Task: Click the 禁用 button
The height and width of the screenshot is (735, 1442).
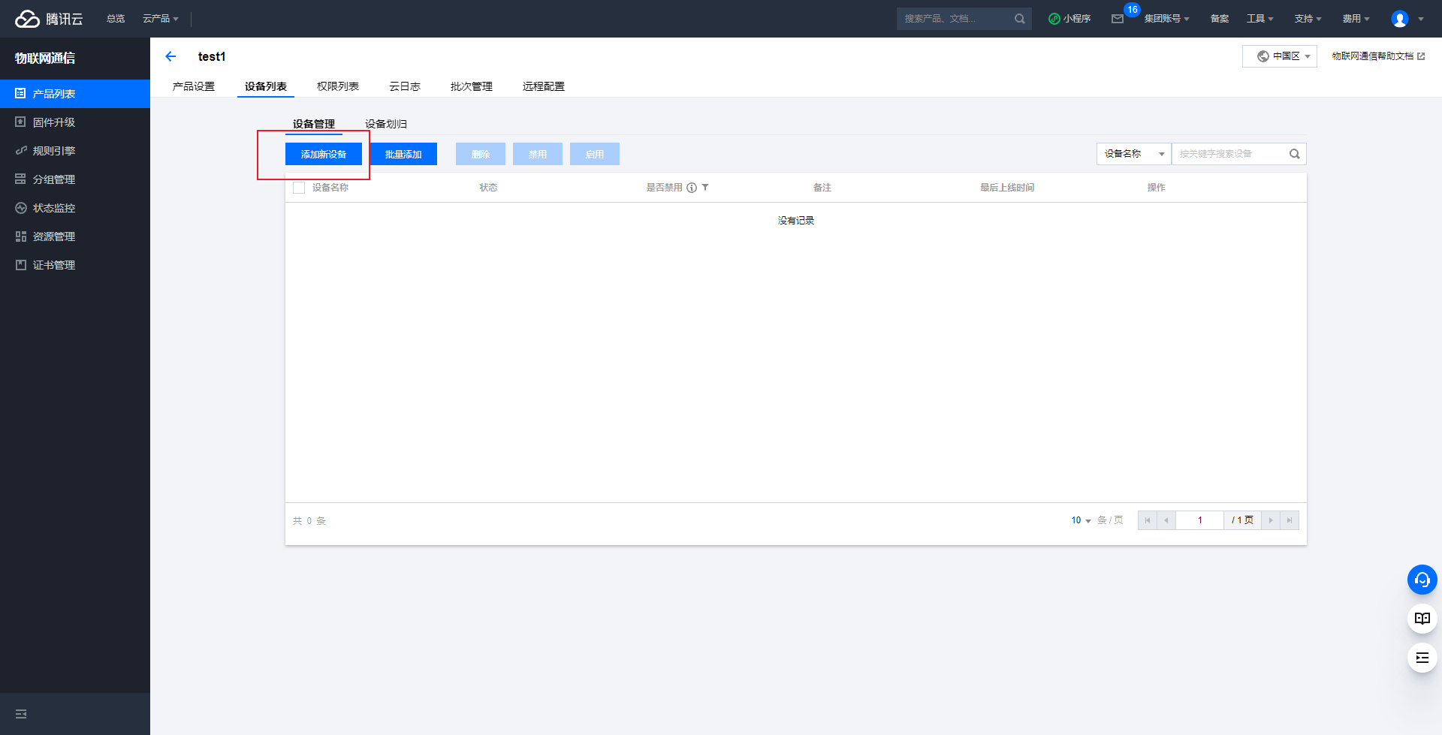Action: (x=538, y=154)
